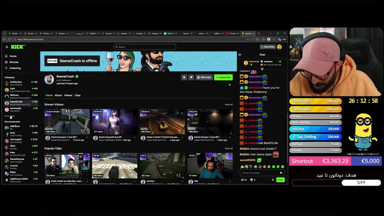Image resolution: width=384 pixels, height=216 pixels.
Task: Click the points icon showing 10
Action: click(244, 180)
